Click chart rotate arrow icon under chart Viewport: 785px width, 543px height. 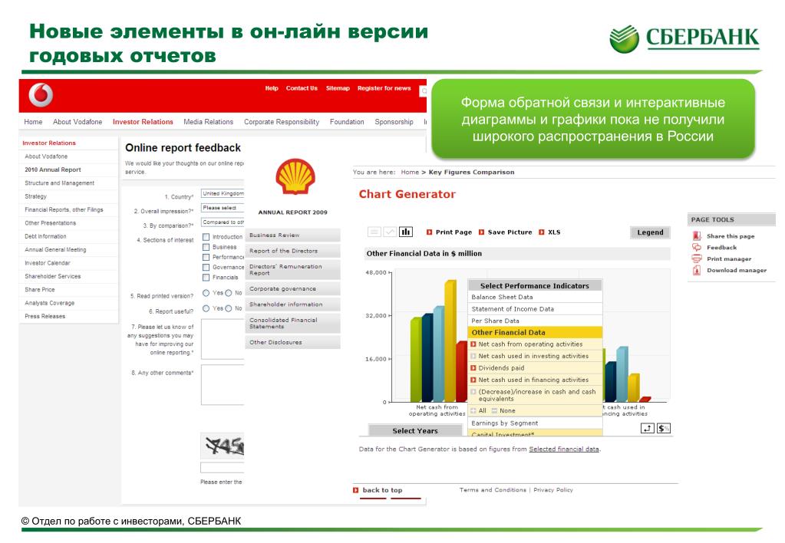pos(648,429)
